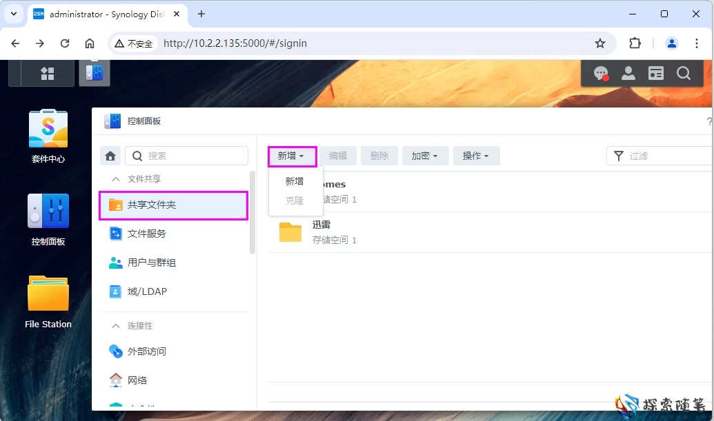This screenshot has height=421, width=714.
Task: Select 克隆 from the open 新增 menu
Action: [x=295, y=201]
